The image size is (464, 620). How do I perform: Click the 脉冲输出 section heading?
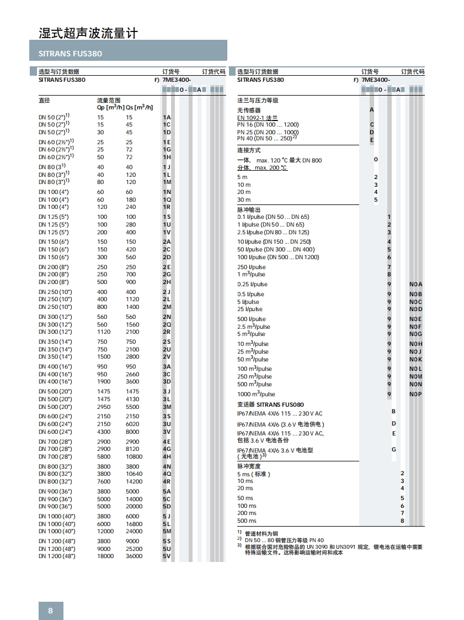249,210
